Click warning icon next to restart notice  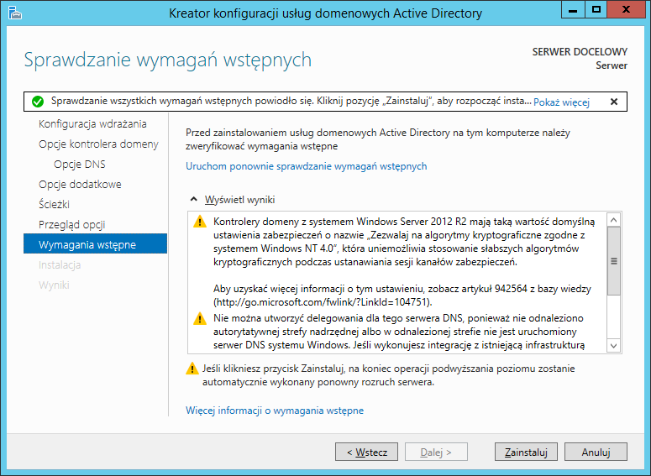[192, 369]
